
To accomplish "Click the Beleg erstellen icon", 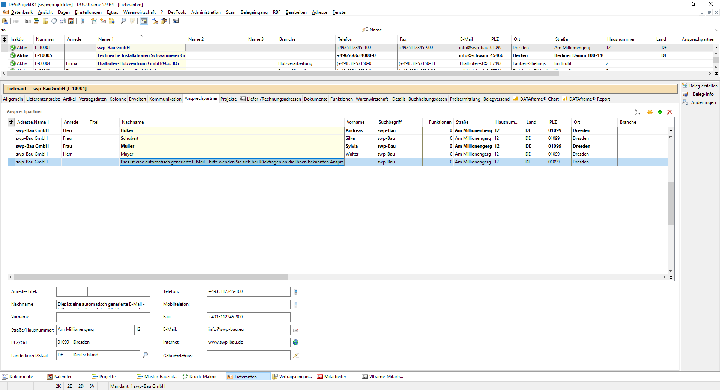I will coord(685,86).
